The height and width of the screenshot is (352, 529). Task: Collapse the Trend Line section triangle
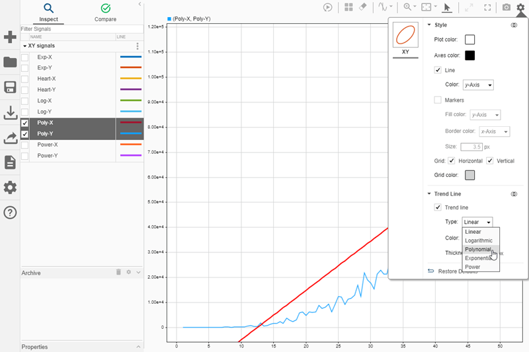pyautogui.click(x=429, y=194)
